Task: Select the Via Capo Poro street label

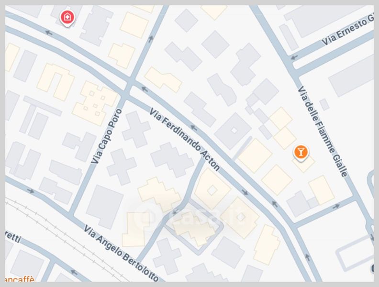Action: [106, 136]
